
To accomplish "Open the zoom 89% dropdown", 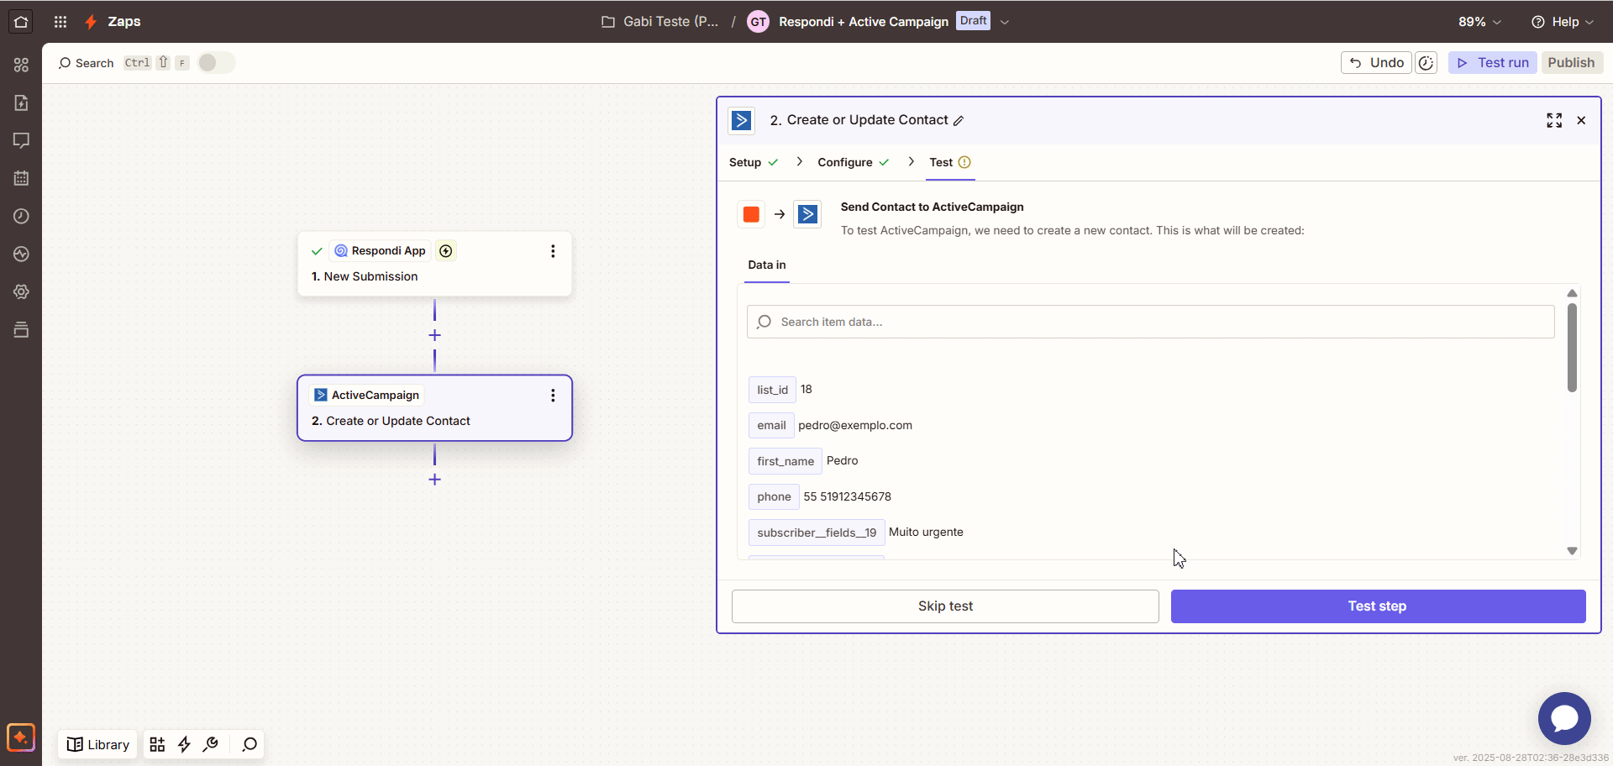I will (x=1479, y=22).
